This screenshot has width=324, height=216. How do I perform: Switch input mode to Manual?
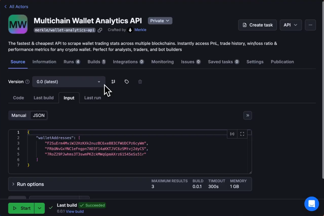click(x=19, y=115)
